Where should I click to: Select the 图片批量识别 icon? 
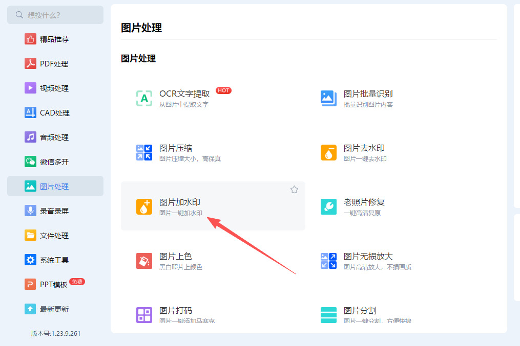point(328,98)
